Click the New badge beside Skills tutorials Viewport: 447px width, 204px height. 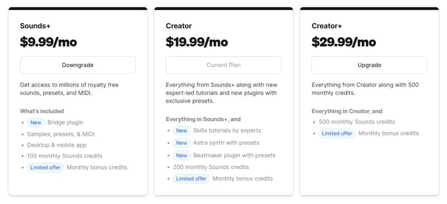tap(181, 131)
